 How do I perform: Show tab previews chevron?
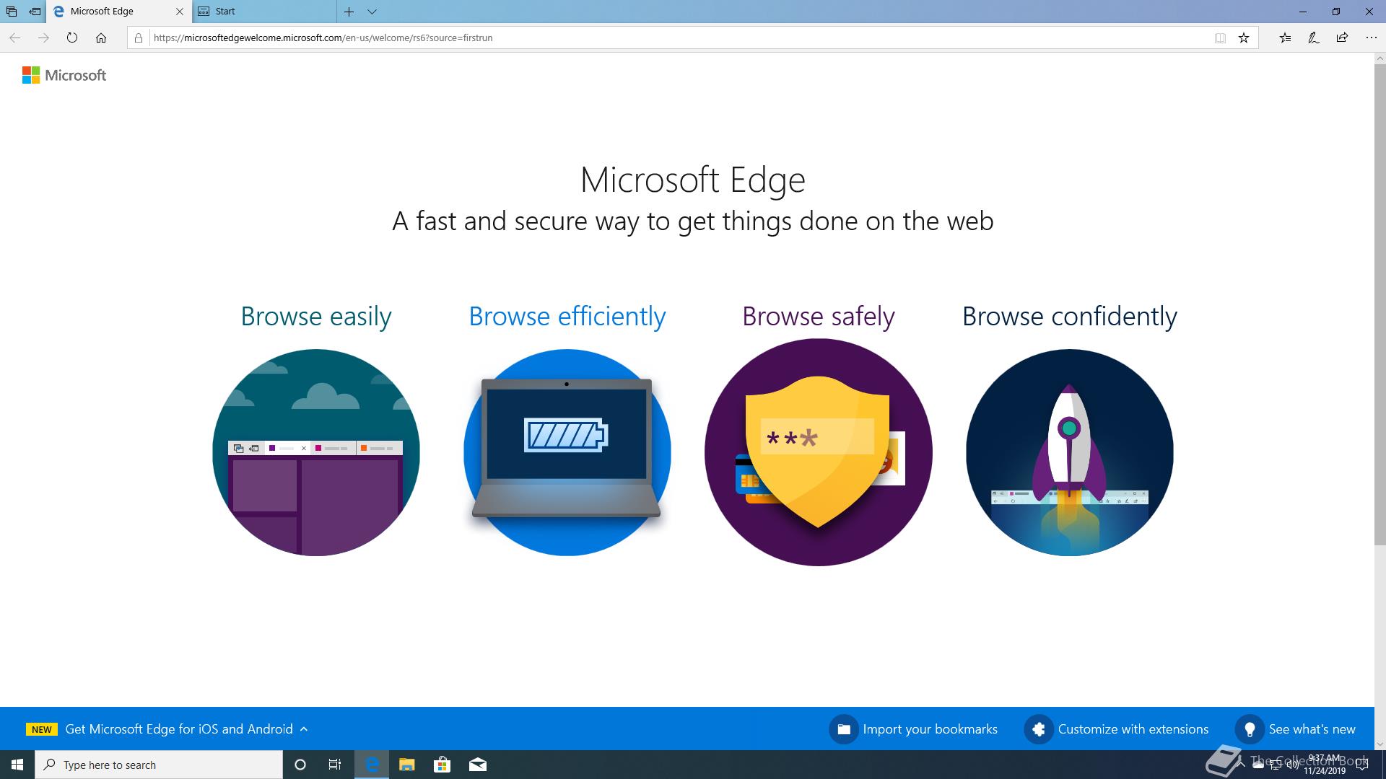pos(372,12)
